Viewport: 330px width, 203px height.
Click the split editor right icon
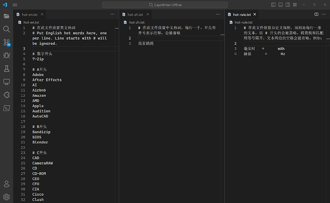coord(316,15)
